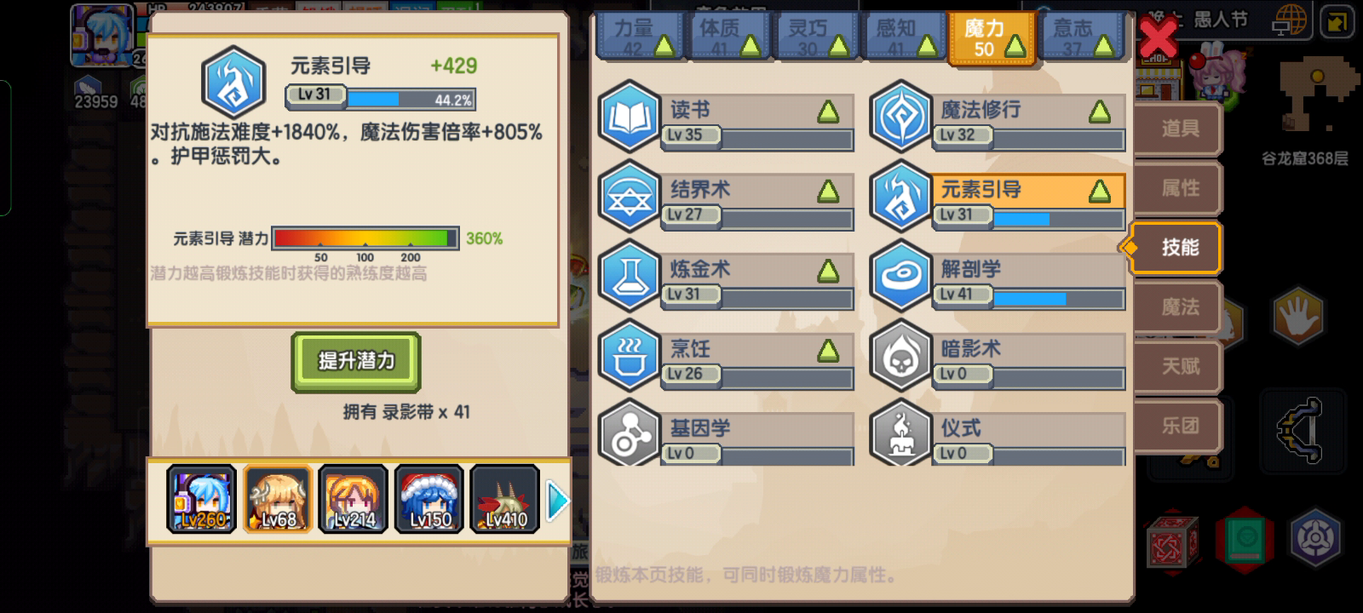Toggle training arrow for 烹饪 skill
The height and width of the screenshot is (613, 1363).
coord(828,350)
